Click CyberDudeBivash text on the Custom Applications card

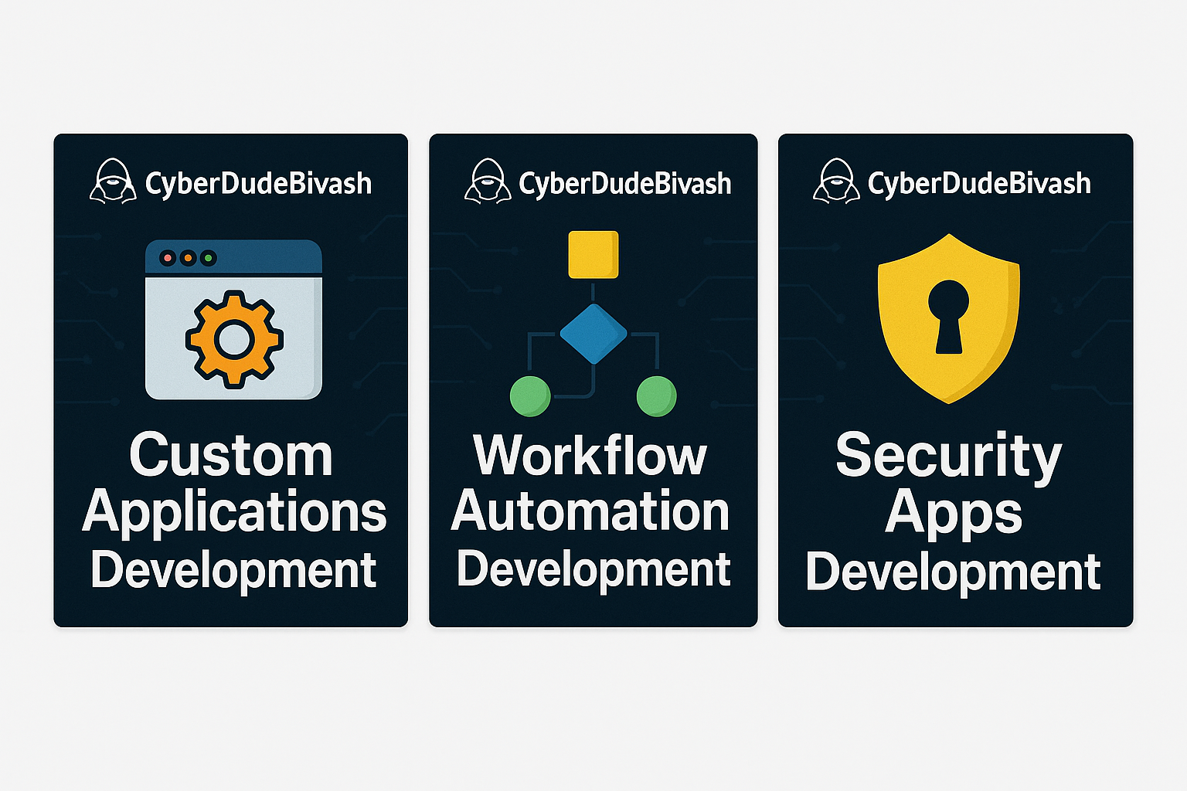click(x=258, y=184)
